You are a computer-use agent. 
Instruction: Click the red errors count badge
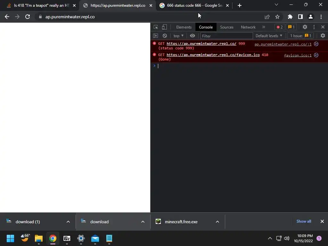coord(280,27)
